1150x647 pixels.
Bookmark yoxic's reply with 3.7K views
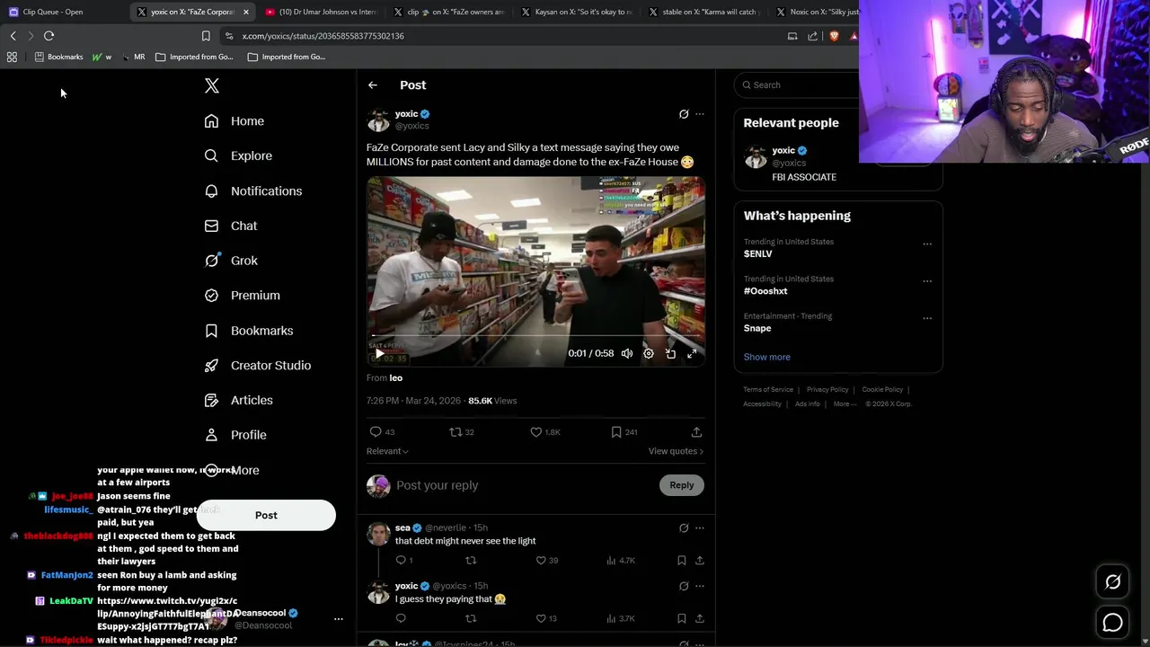tap(682, 618)
